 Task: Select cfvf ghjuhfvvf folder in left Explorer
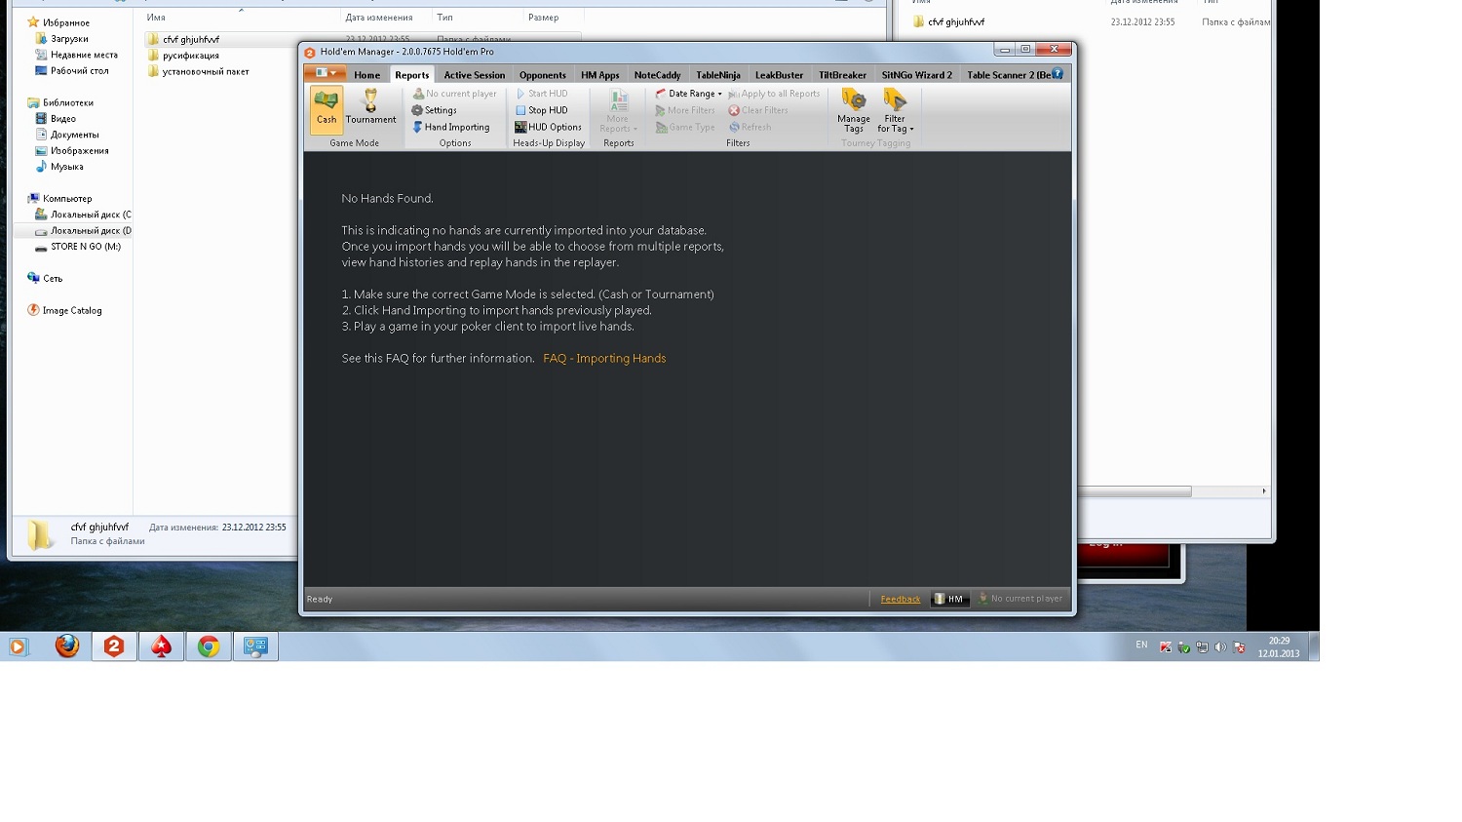pos(191,40)
